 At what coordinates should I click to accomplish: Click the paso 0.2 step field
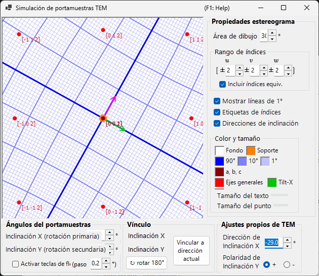click(96, 263)
